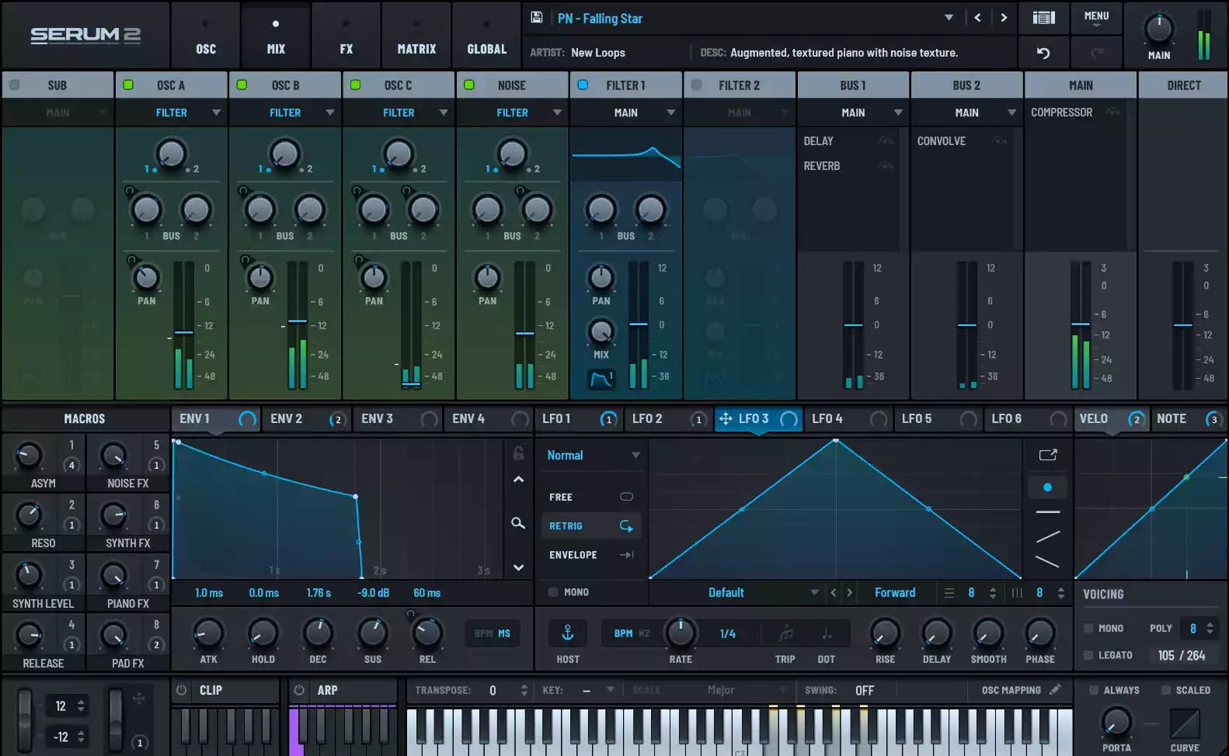Switch to the MATRIX page tab
The height and width of the screenshot is (756, 1229).
tap(416, 35)
